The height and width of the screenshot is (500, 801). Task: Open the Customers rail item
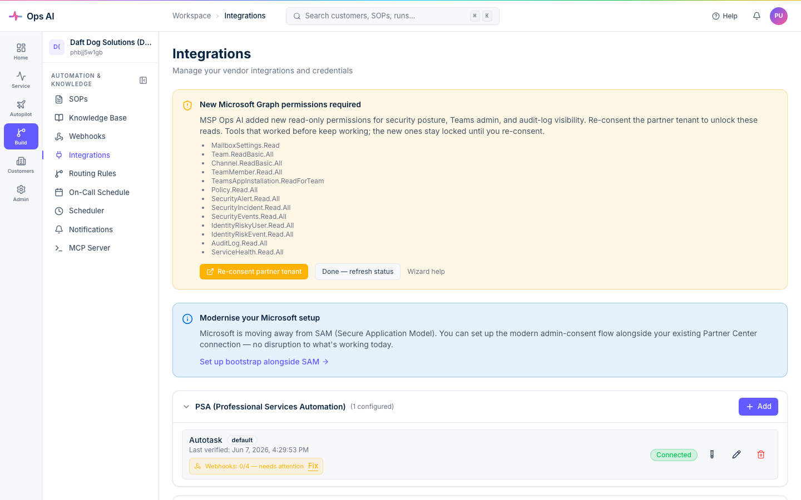click(x=21, y=165)
